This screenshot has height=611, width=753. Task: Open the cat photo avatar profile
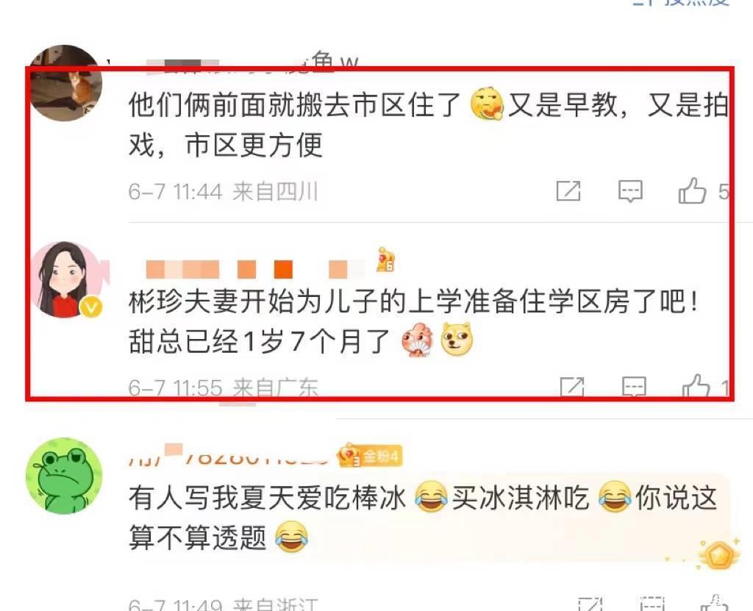pos(65,82)
